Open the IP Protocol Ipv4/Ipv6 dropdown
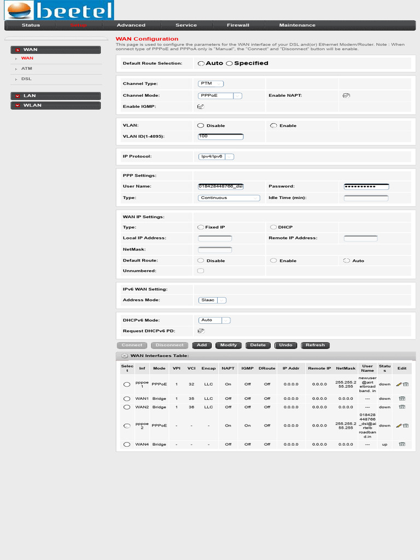The width and height of the screenshot is (420, 560). pos(216,156)
